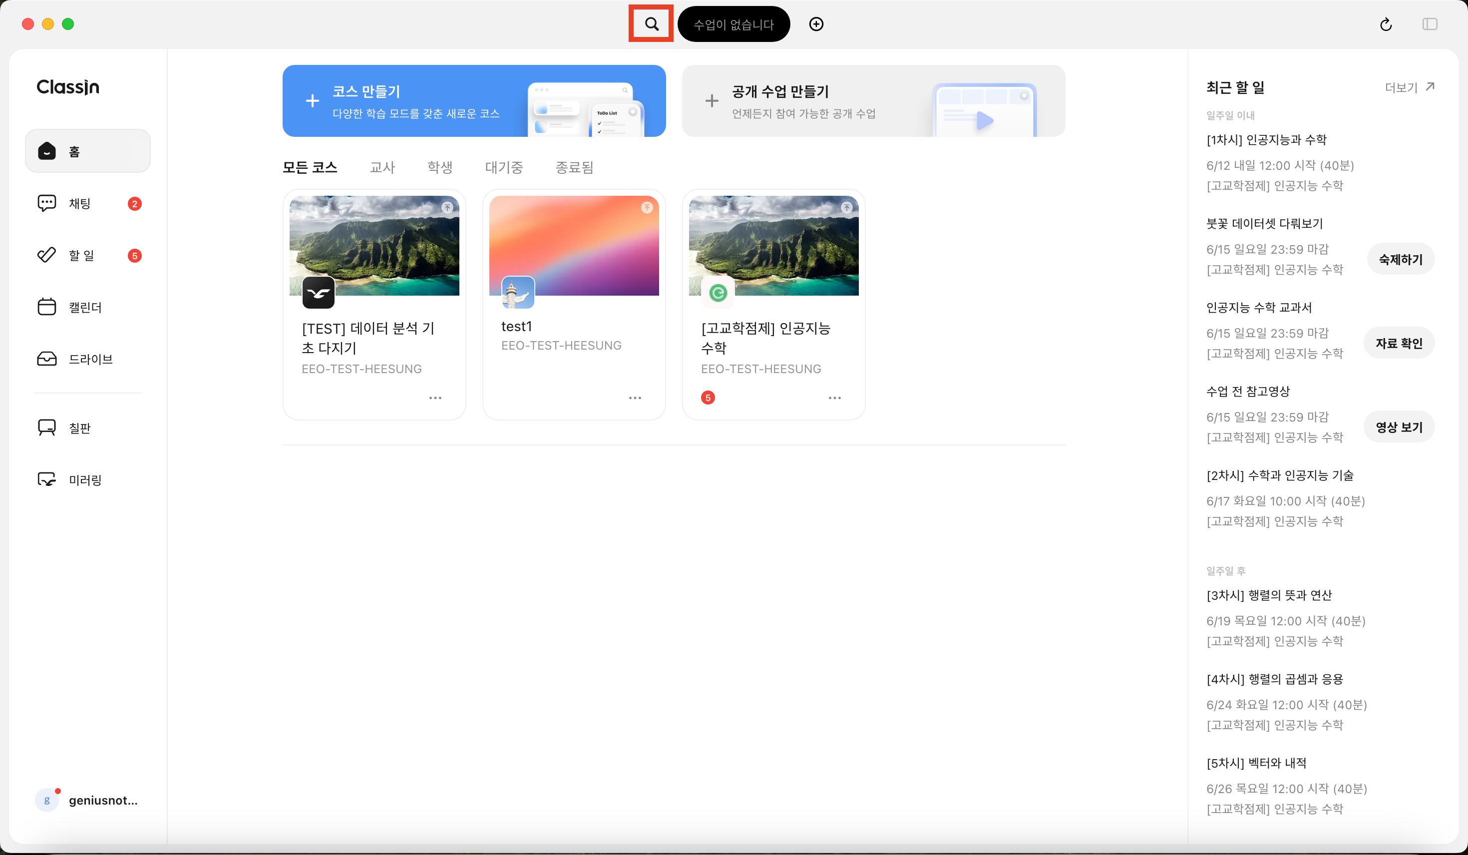This screenshot has width=1468, height=855.
Task: Open [TEST] 데이터 분석 course thumbnail
Action: 374,245
